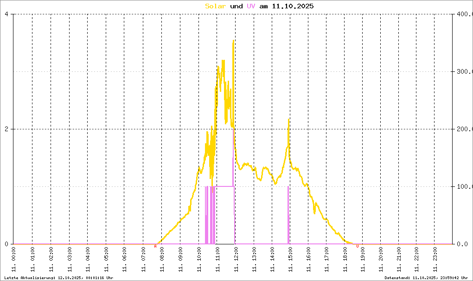Click the "11. 10:00" time label
The width and height of the screenshot is (473, 281).
pos(199,259)
